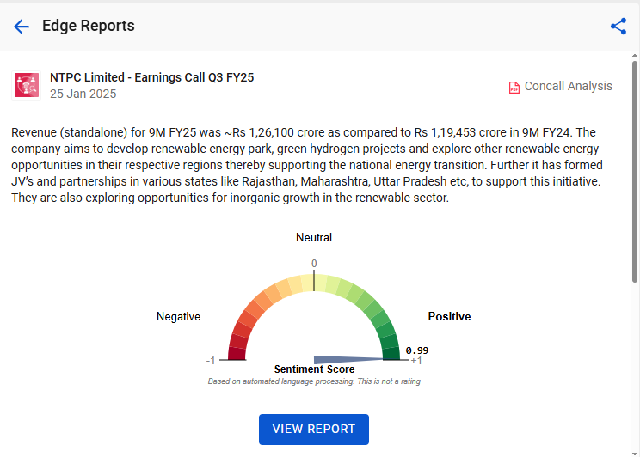The height and width of the screenshot is (457, 640).
Task: Click the gauge needle pointer
Action: [348, 360]
